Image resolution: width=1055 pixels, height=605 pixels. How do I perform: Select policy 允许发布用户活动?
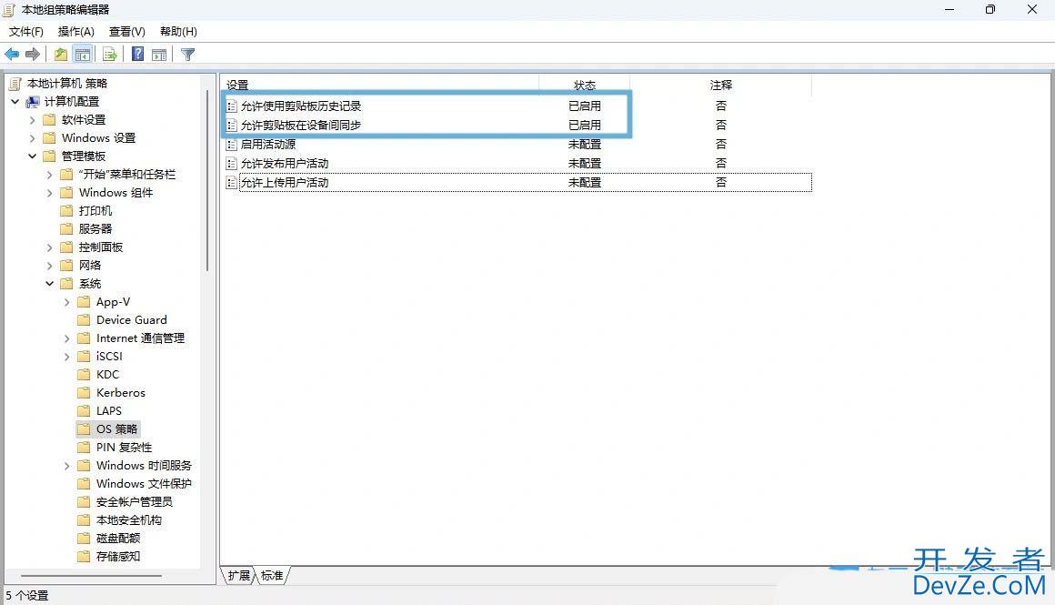(285, 164)
